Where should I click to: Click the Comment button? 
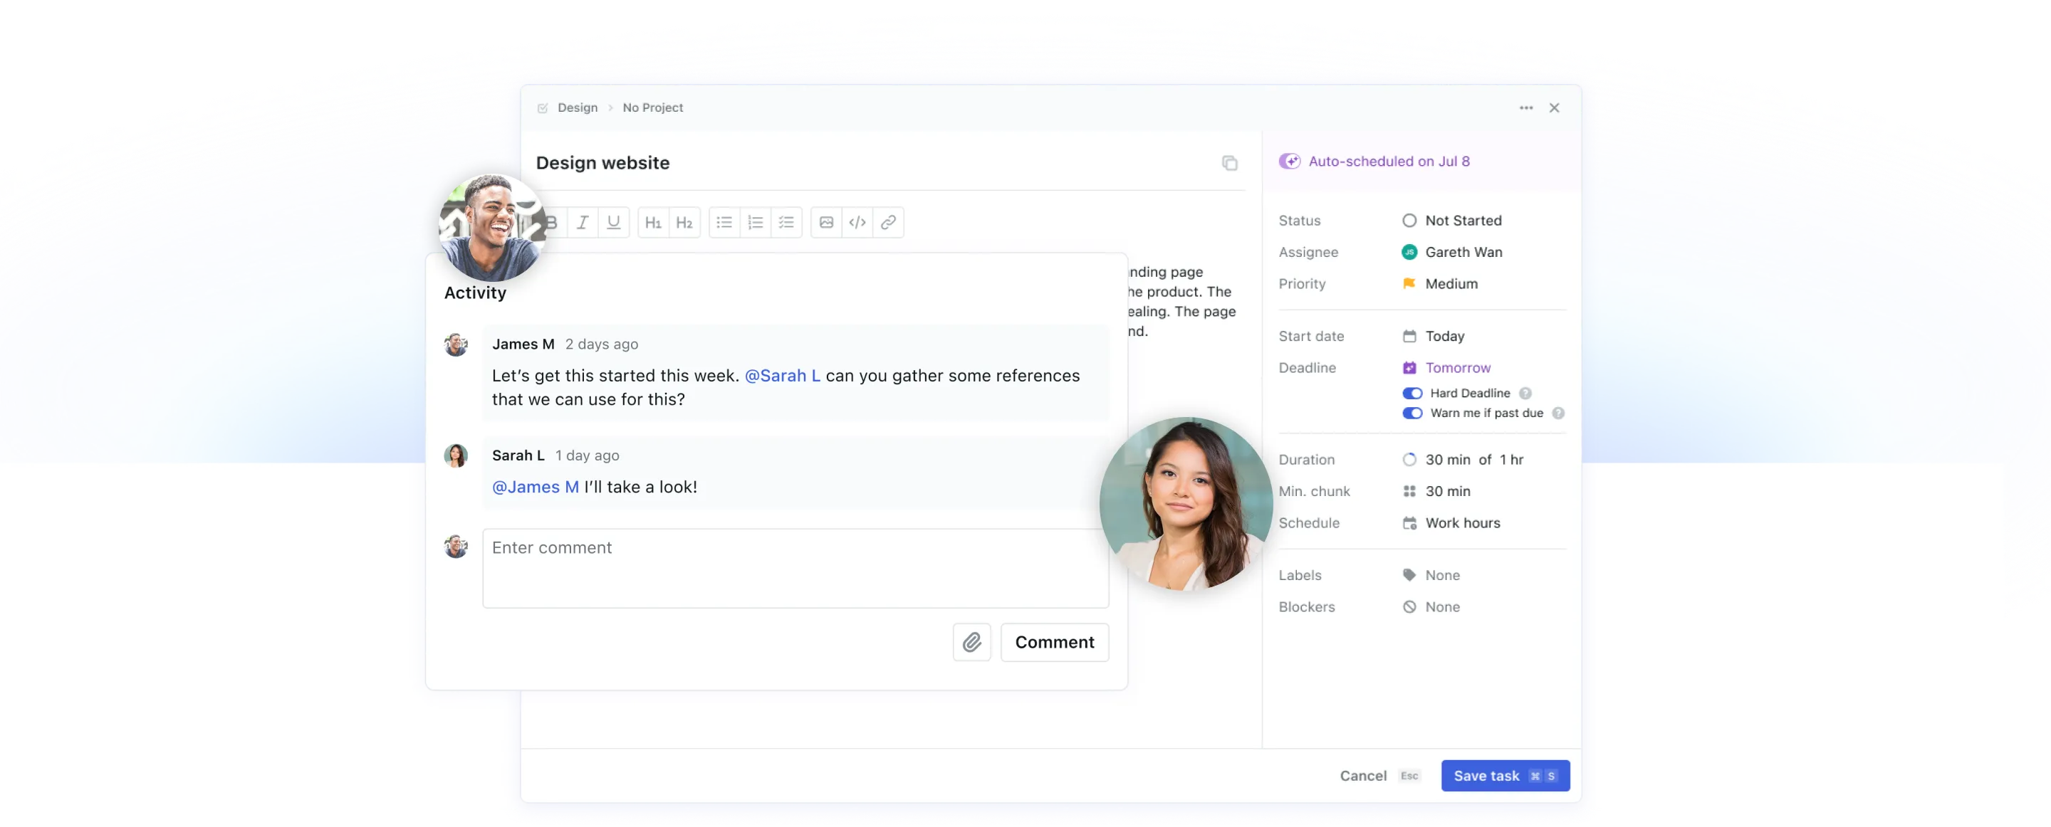(1054, 643)
